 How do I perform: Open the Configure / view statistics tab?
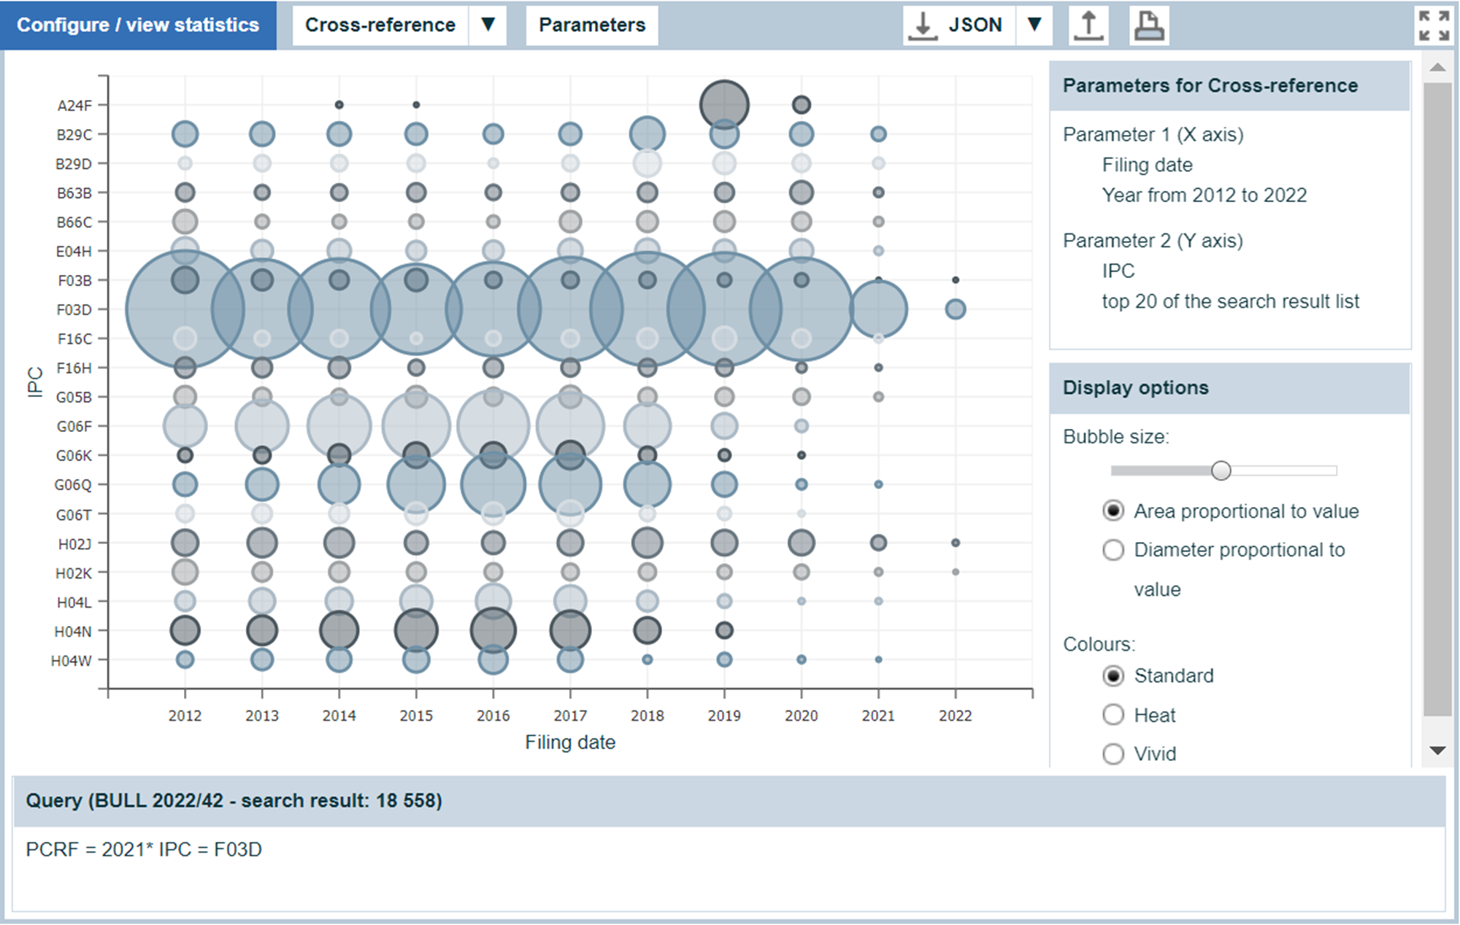(x=138, y=26)
